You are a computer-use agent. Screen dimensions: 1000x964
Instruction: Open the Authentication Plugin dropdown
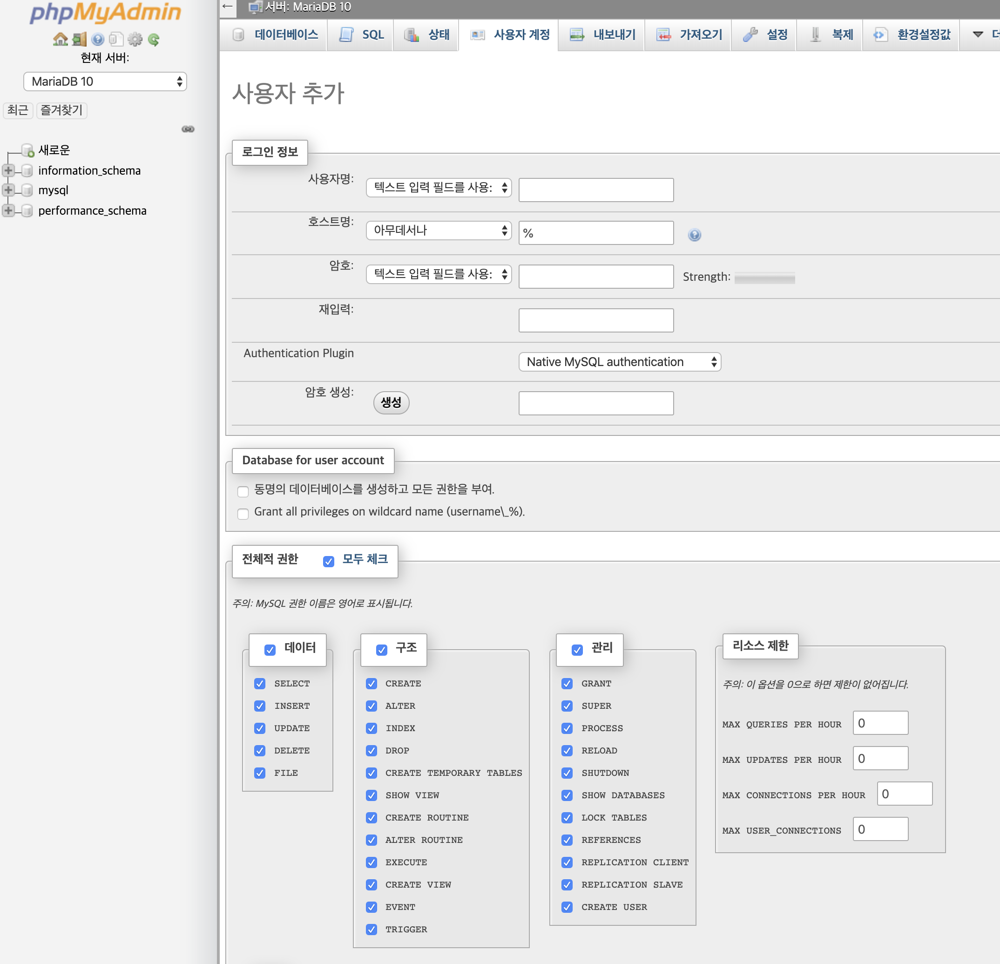619,362
